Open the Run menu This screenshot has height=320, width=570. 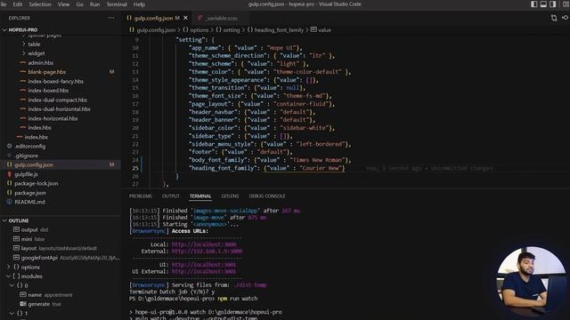[x=95, y=4]
